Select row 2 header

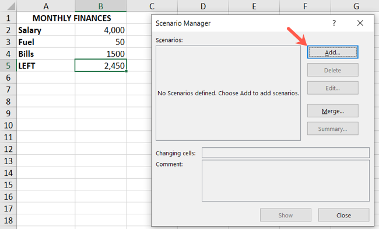click(8, 30)
